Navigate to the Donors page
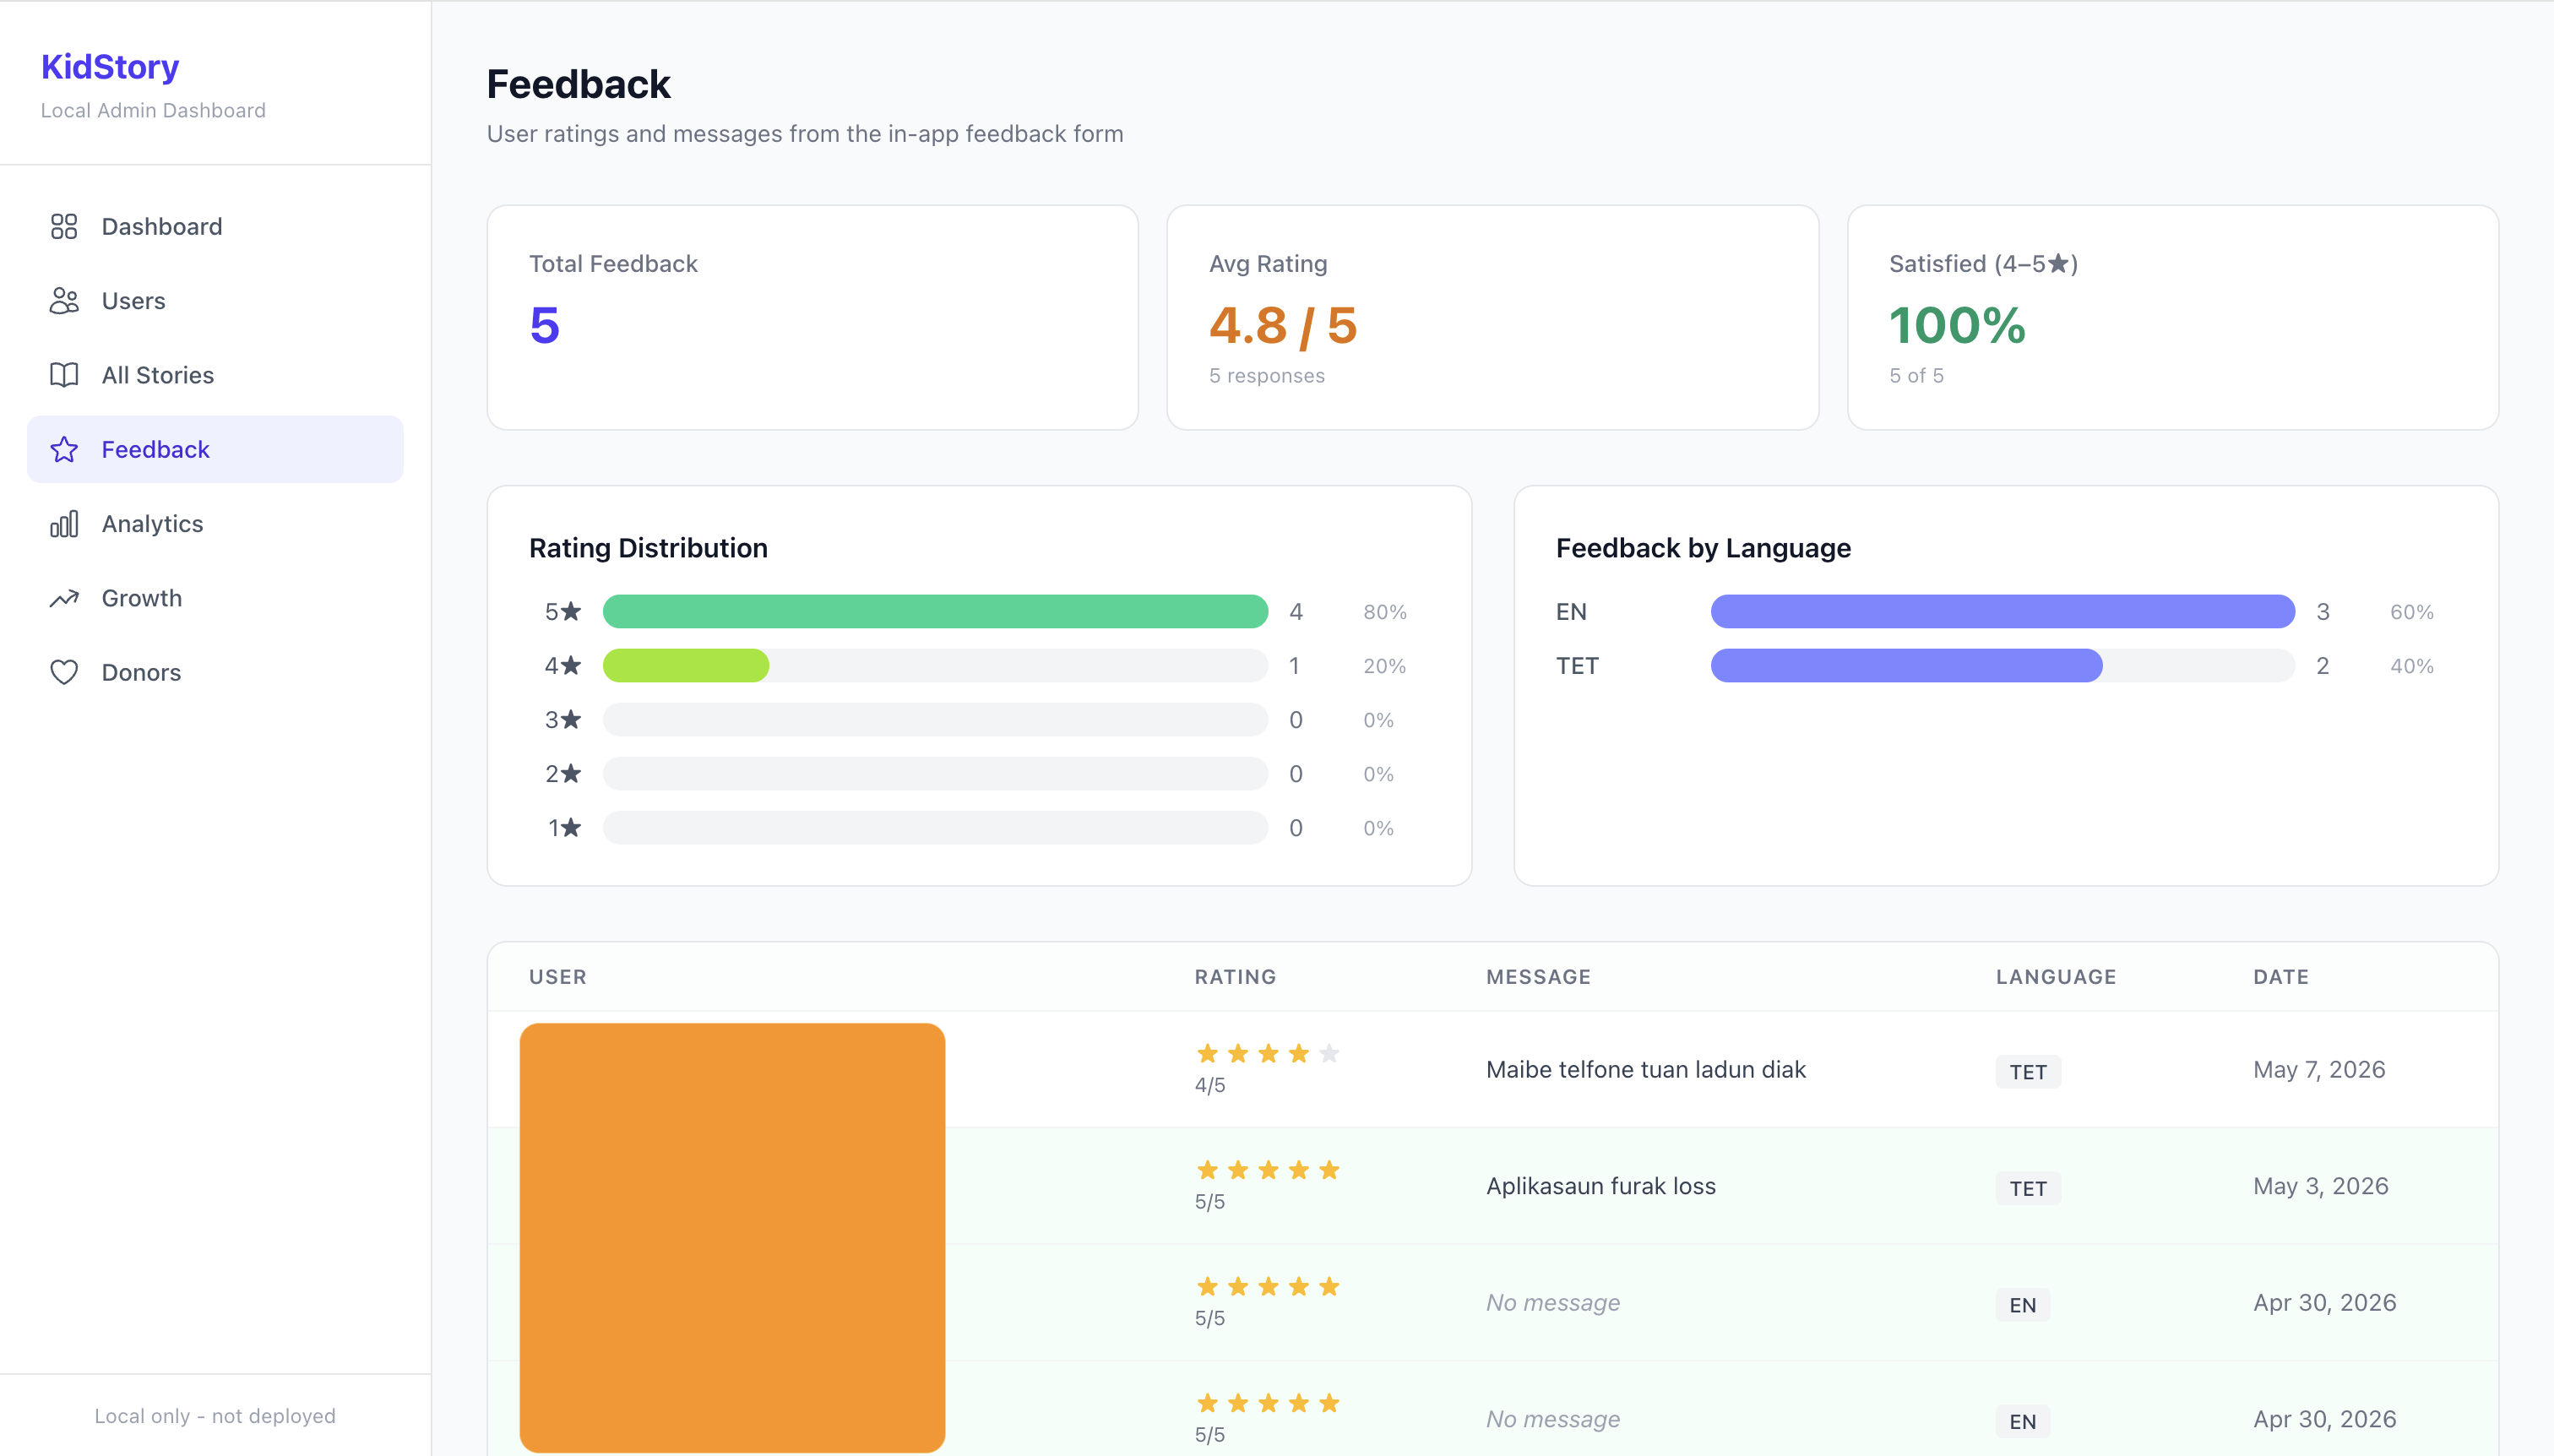Image resolution: width=2554 pixels, height=1456 pixels. (215, 672)
